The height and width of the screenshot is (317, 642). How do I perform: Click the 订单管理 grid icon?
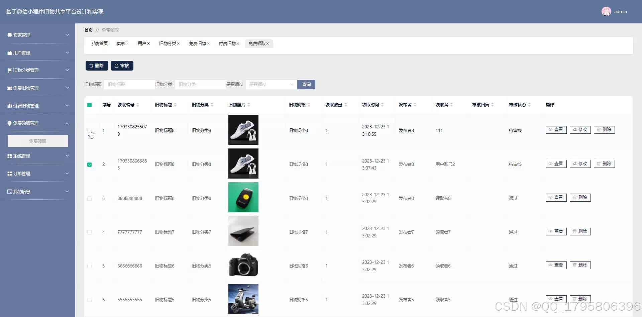click(10, 174)
